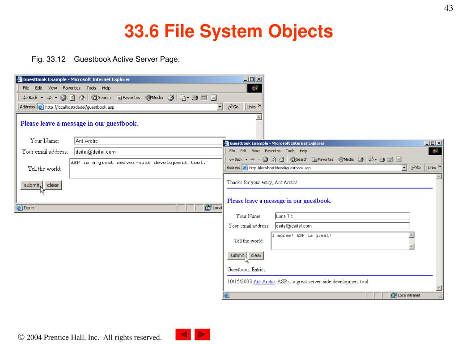
Task: Open Back history dropdown in right window
Action: tap(246, 159)
